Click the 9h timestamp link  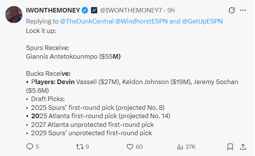[171, 10]
